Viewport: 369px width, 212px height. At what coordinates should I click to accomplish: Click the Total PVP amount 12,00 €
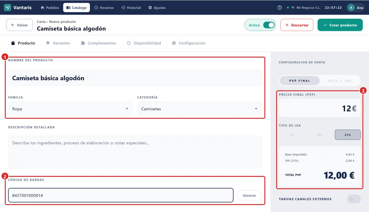[339, 175]
